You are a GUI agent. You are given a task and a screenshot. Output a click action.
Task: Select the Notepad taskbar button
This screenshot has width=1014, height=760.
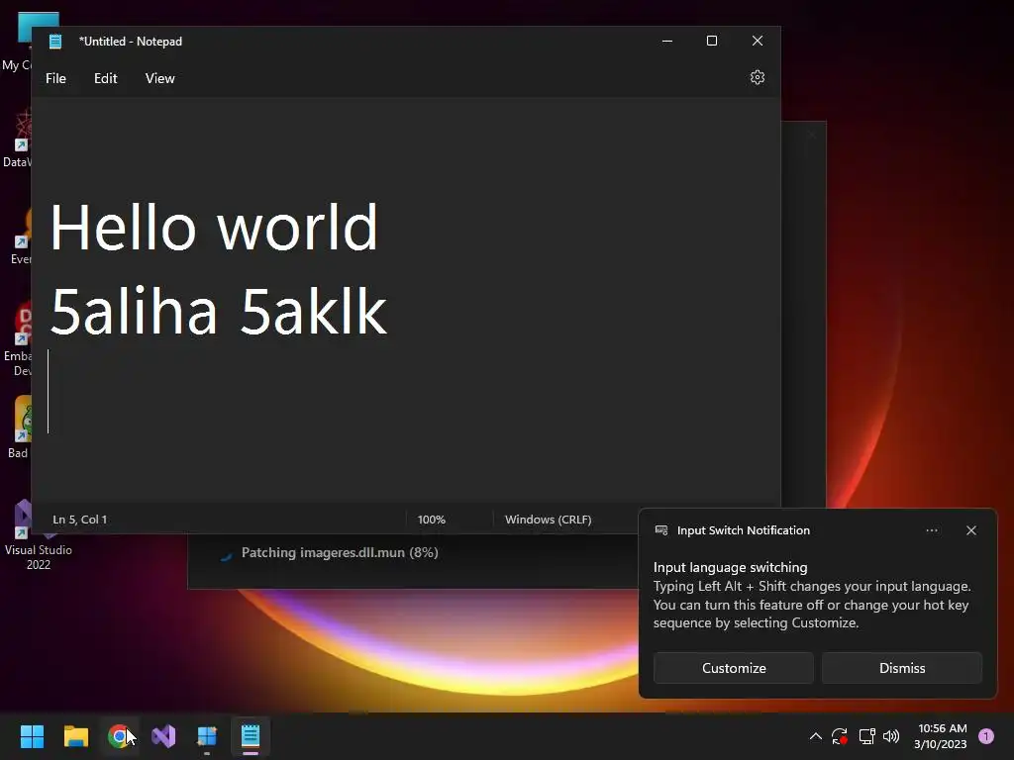[251, 736]
